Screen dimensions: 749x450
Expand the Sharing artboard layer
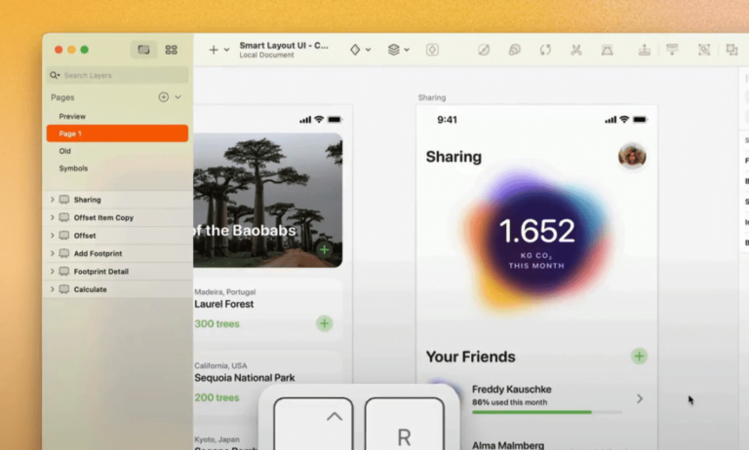tap(53, 200)
